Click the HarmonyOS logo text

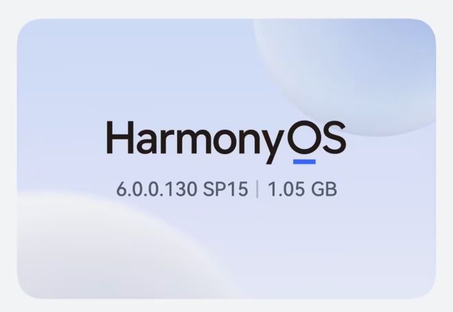tap(226, 140)
